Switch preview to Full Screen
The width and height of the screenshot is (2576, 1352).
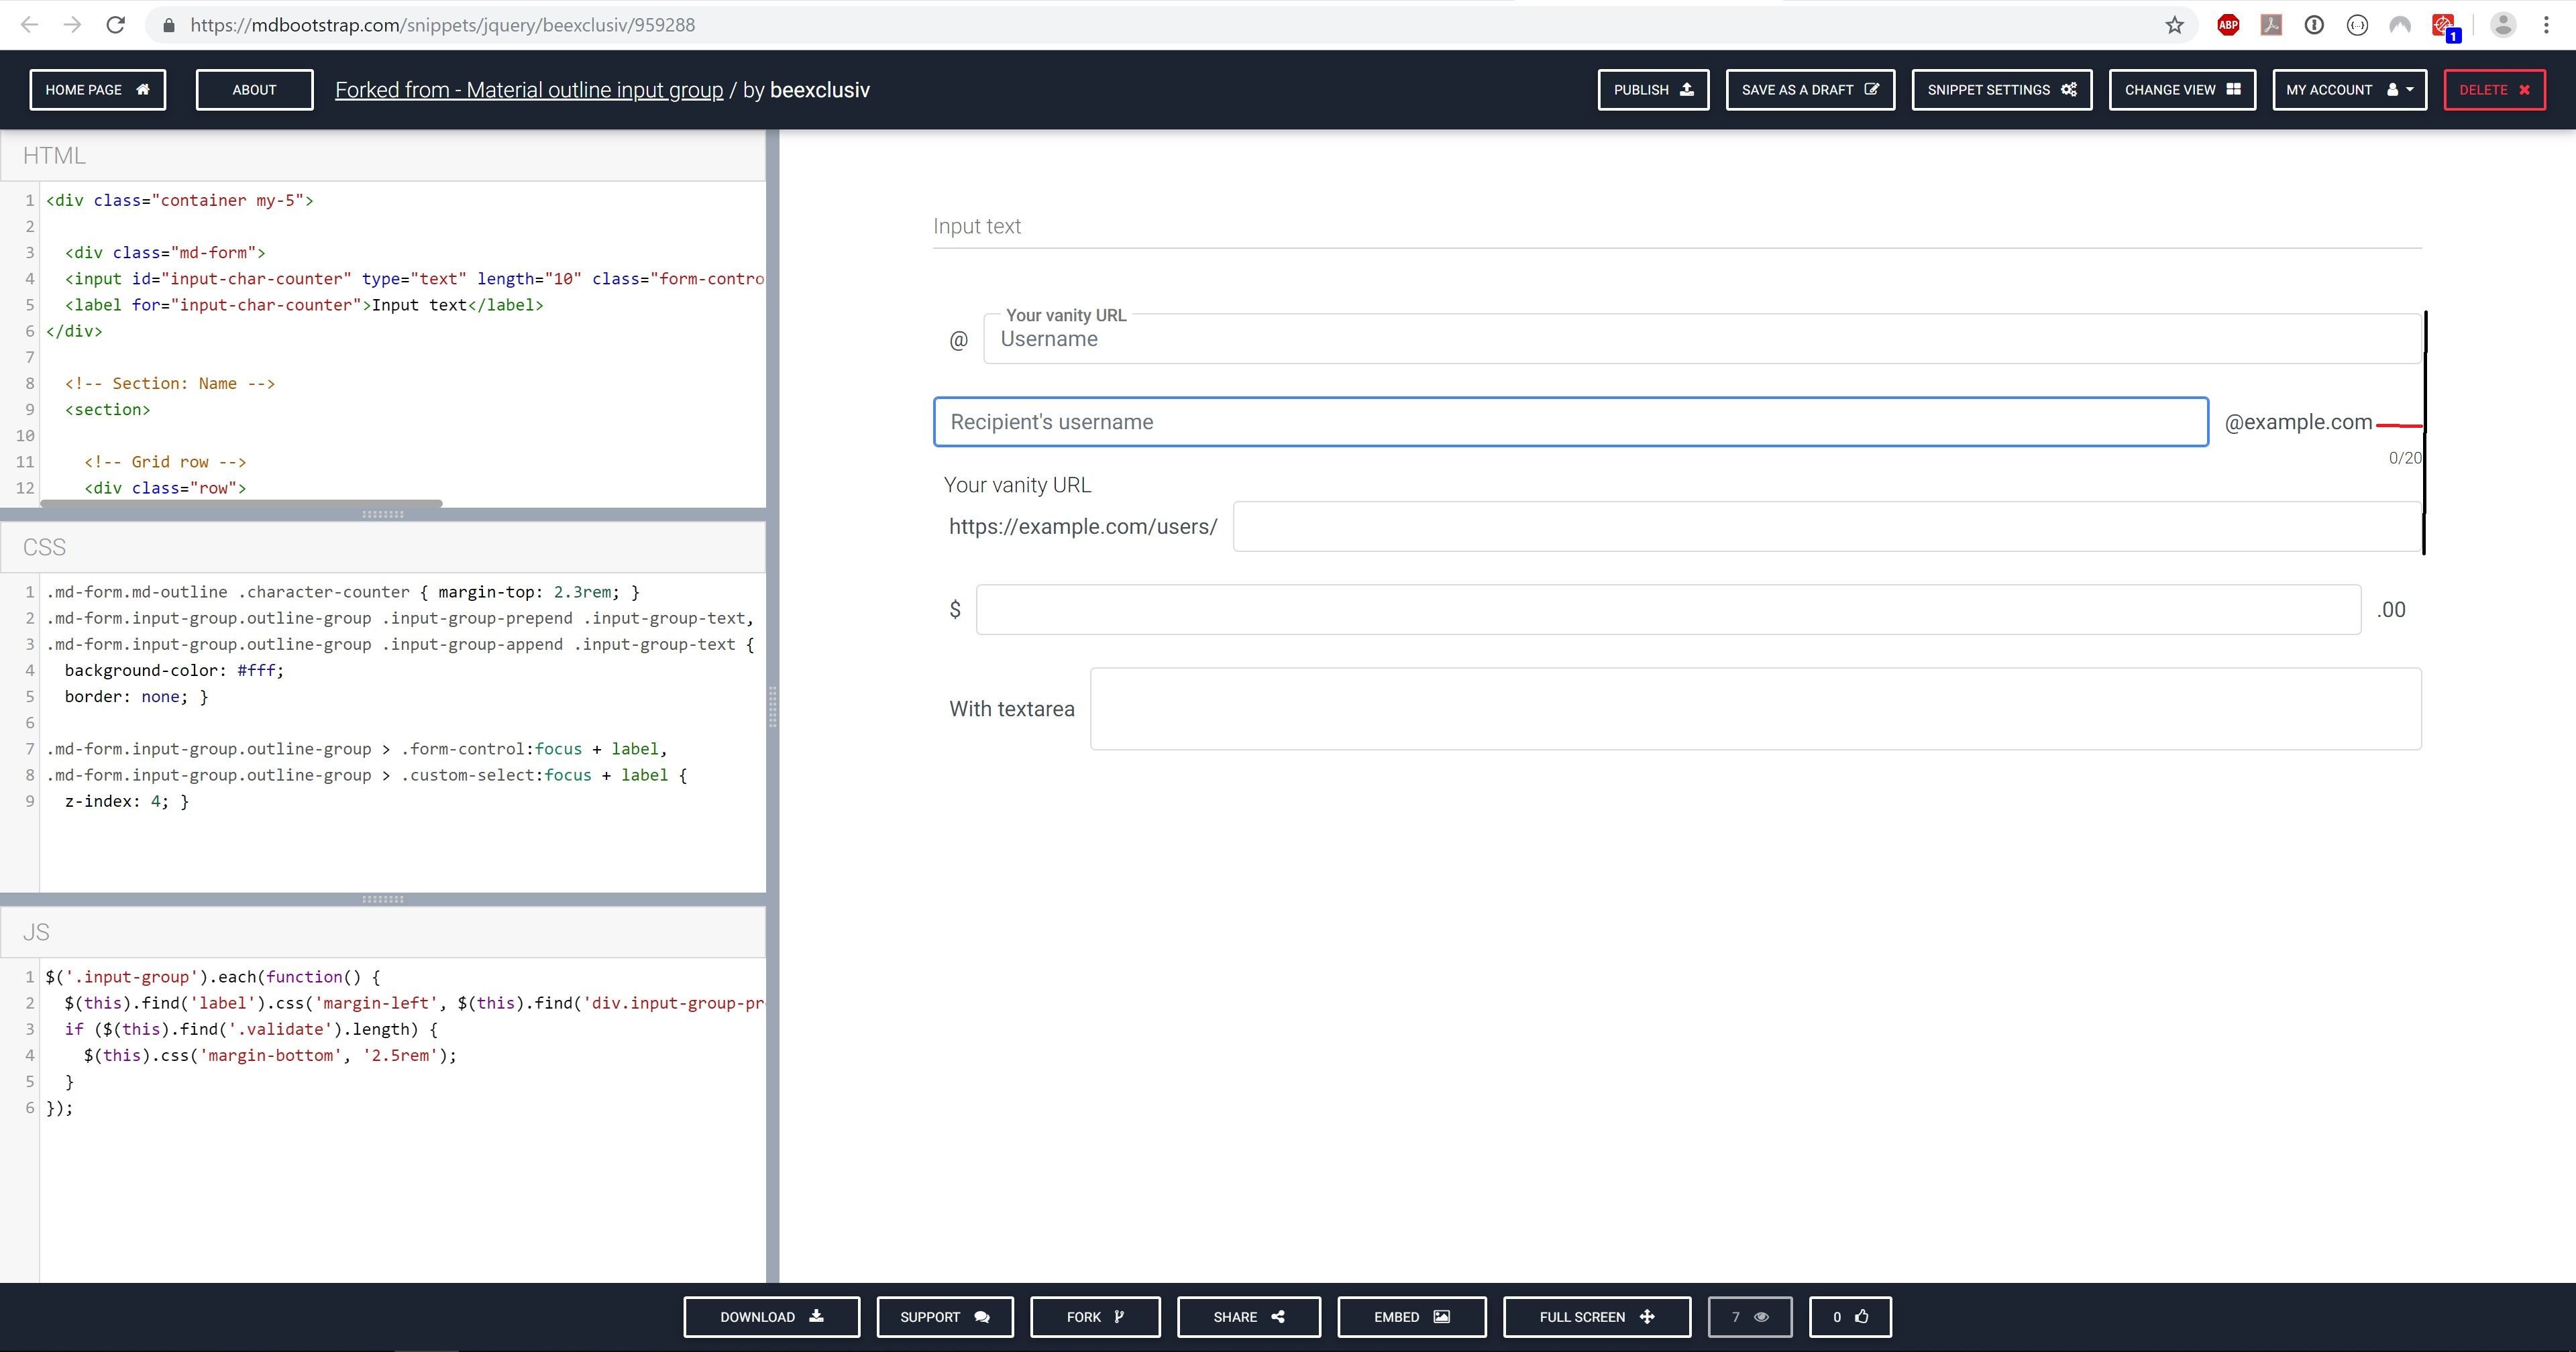tap(1597, 1317)
